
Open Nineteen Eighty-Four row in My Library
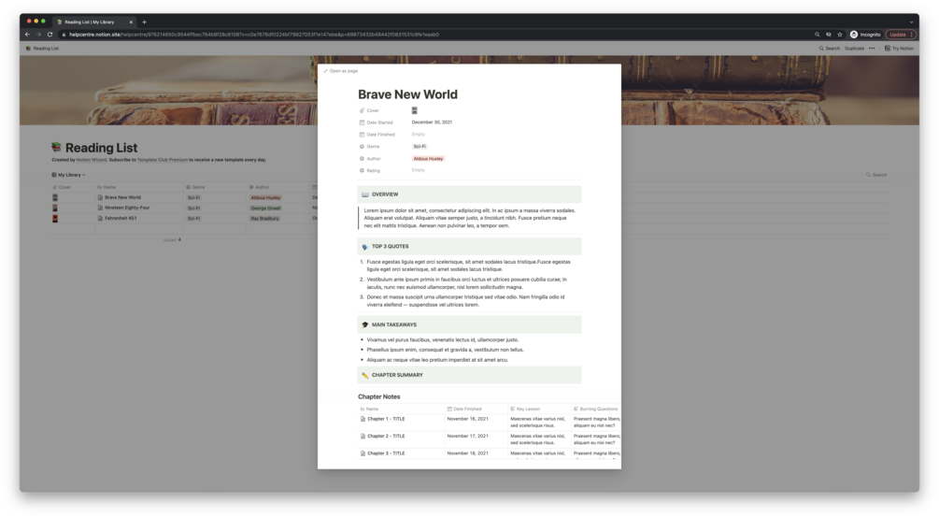127,208
